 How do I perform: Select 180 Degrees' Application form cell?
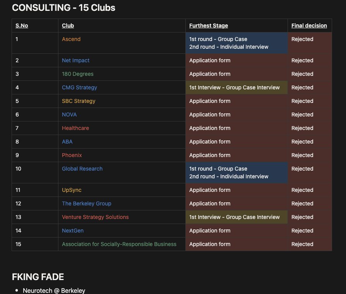click(x=236, y=74)
